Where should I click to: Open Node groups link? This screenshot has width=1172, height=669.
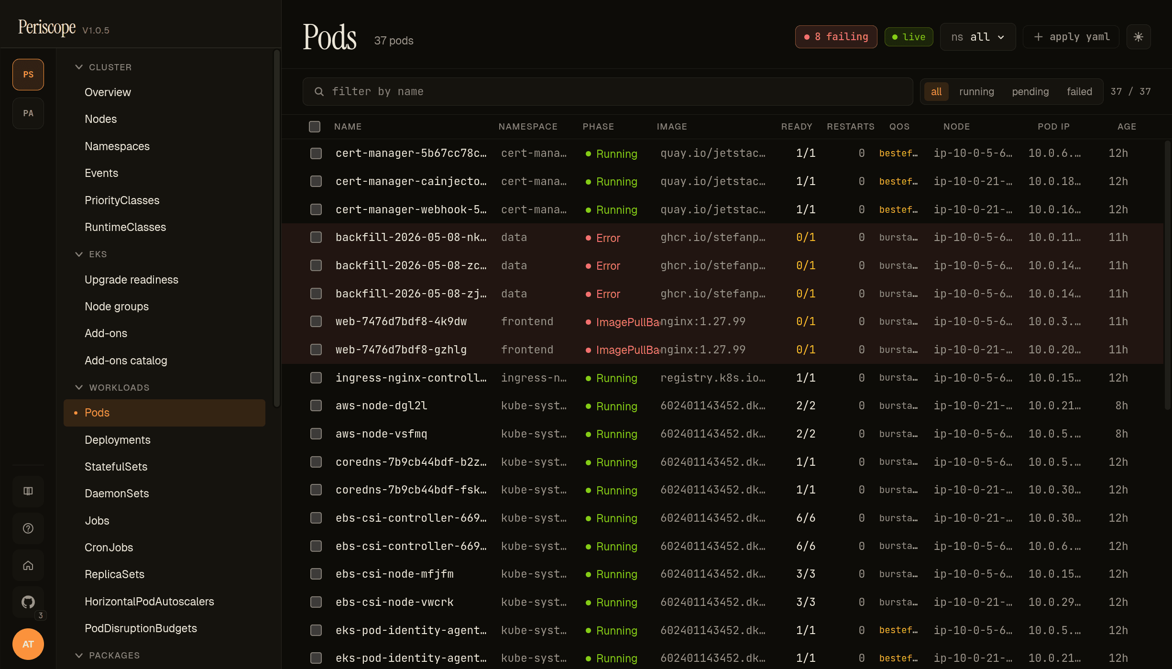117,307
